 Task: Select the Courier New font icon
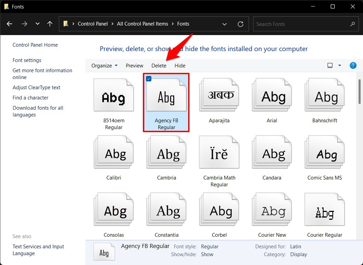272,209
